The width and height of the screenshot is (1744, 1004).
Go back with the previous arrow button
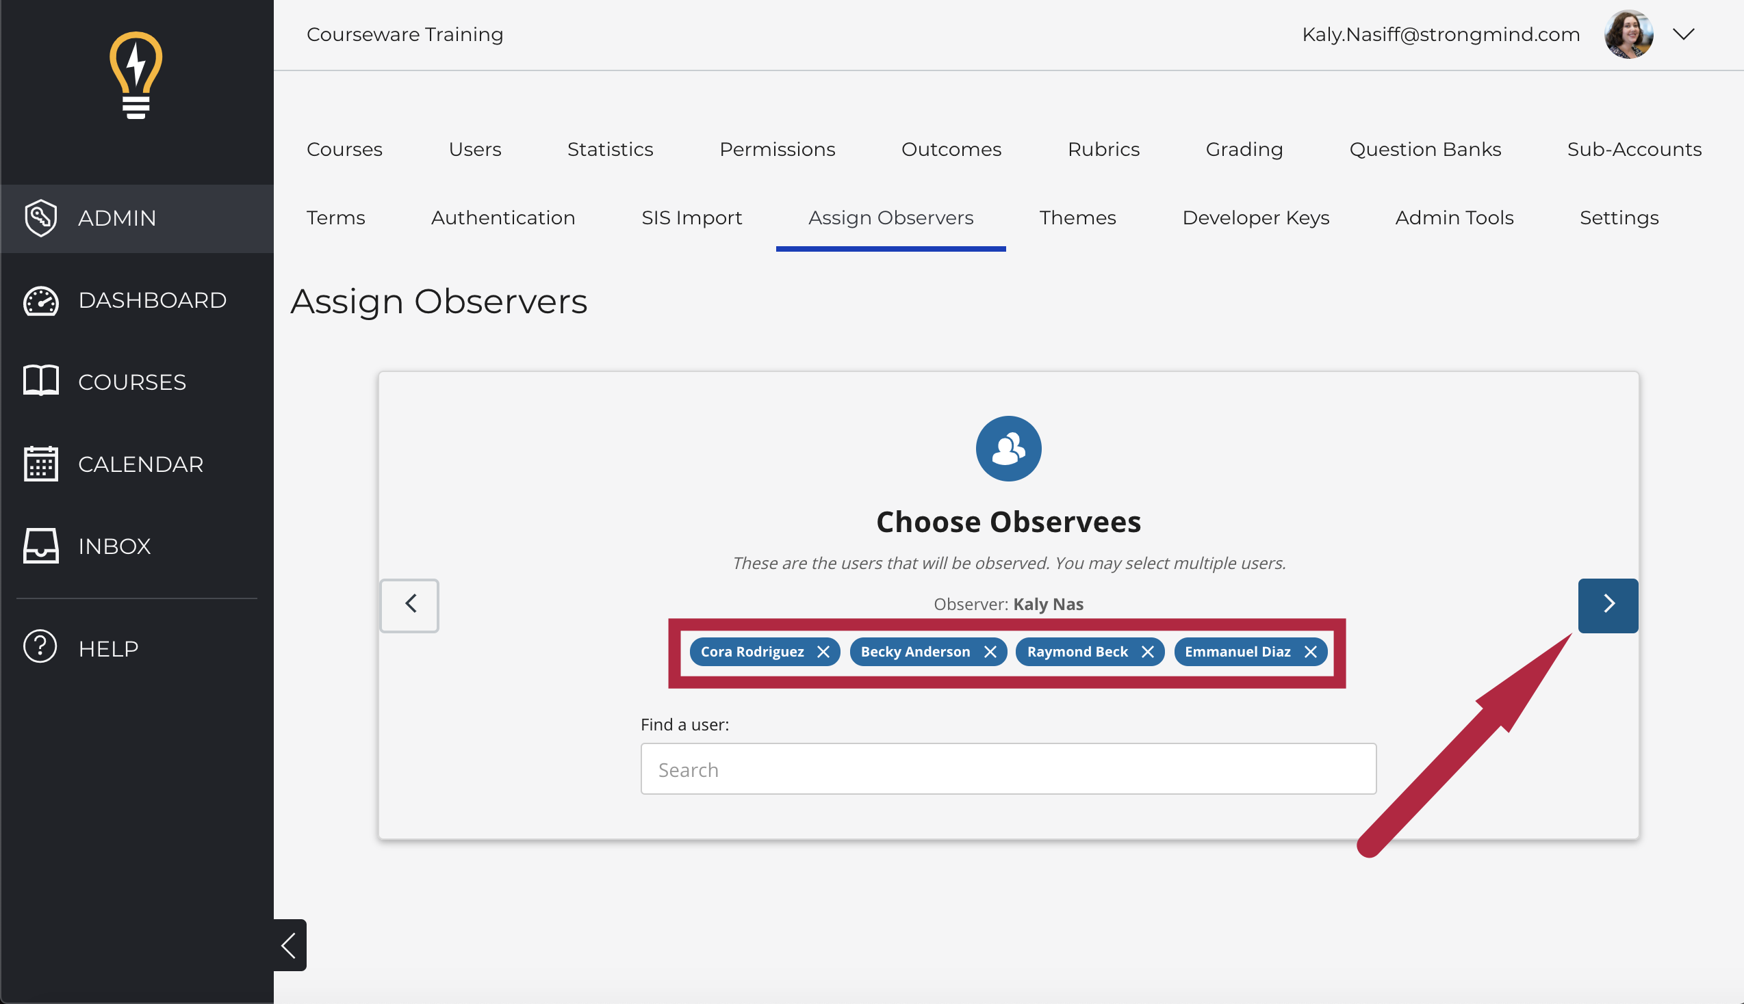click(x=410, y=605)
